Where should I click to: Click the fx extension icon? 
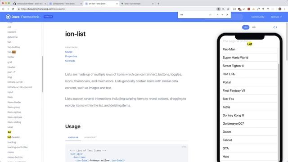(x=258, y=9)
